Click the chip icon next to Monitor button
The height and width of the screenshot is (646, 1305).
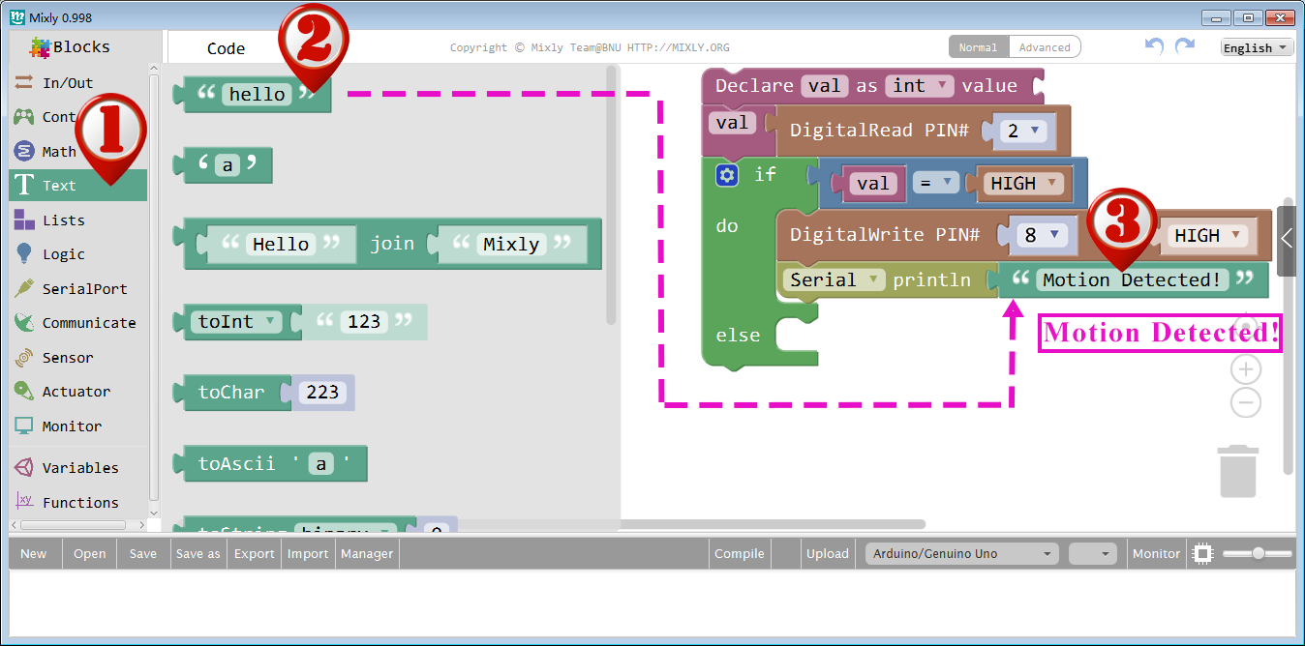click(x=1202, y=554)
